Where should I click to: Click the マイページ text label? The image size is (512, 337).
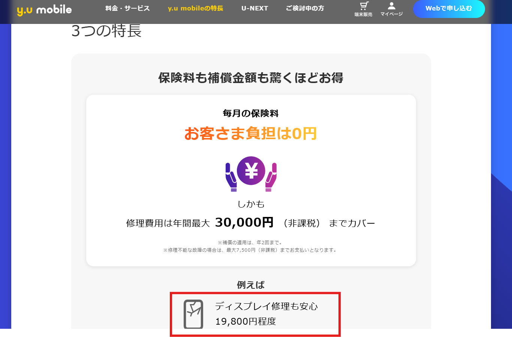pyautogui.click(x=392, y=14)
